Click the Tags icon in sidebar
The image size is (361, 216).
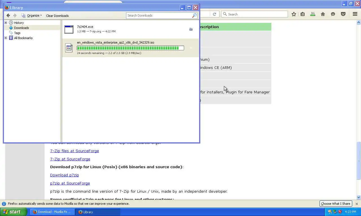pyautogui.click(x=11, y=33)
